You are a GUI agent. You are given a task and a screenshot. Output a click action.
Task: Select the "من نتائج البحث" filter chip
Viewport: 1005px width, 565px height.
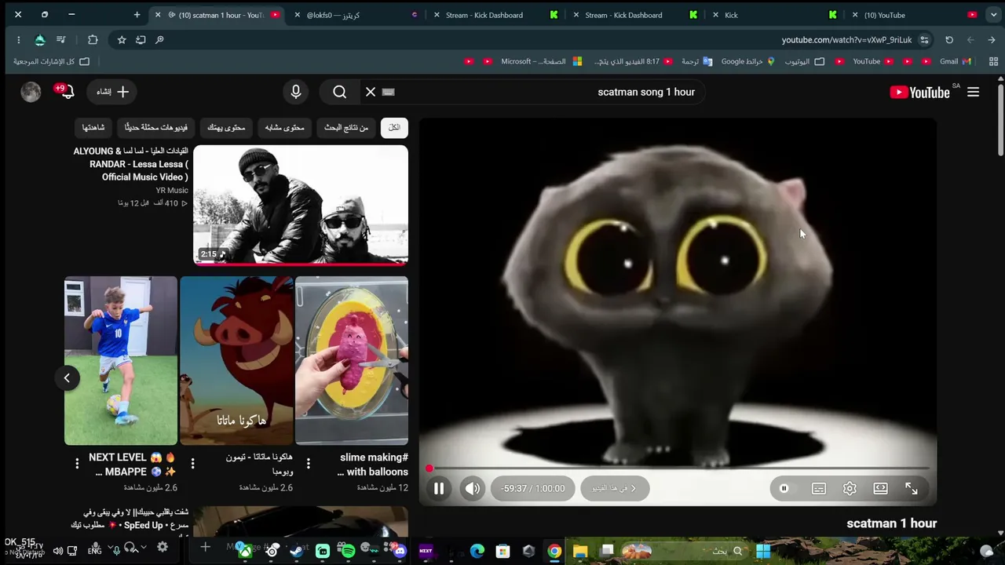[x=346, y=127]
